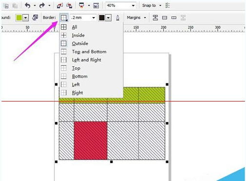
Task: Click the Redo arrow icon
Action: coord(42,5)
